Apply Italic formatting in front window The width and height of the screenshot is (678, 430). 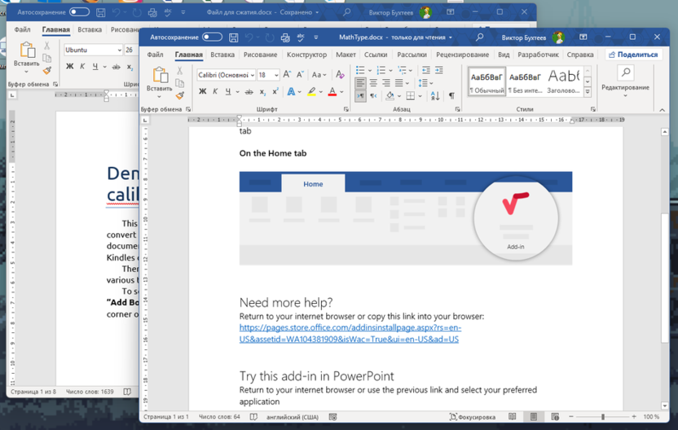pyautogui.click(x=215, y=92)
